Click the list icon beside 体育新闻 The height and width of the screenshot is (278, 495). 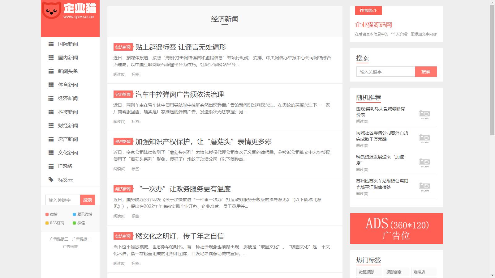click(51, 85)
